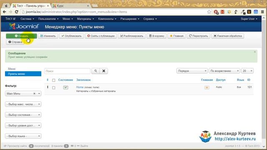This screenshot has width=267, height=150.
Task: Click the Опубликовать button
Action: coord(71,36)
